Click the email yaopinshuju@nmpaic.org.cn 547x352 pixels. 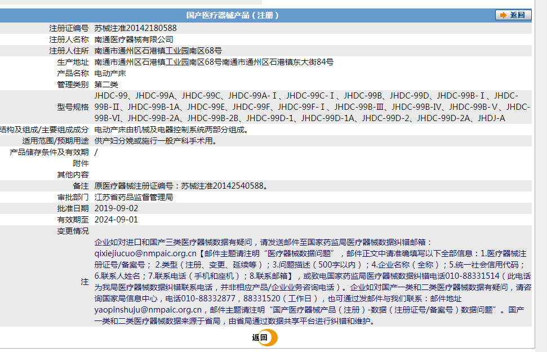[x=148, y=310]
